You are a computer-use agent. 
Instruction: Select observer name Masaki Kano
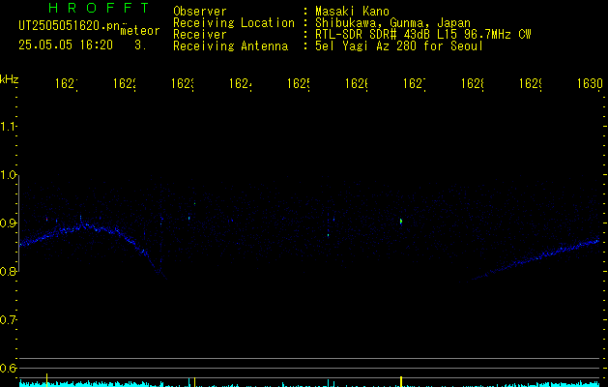(x=352, y=11)
